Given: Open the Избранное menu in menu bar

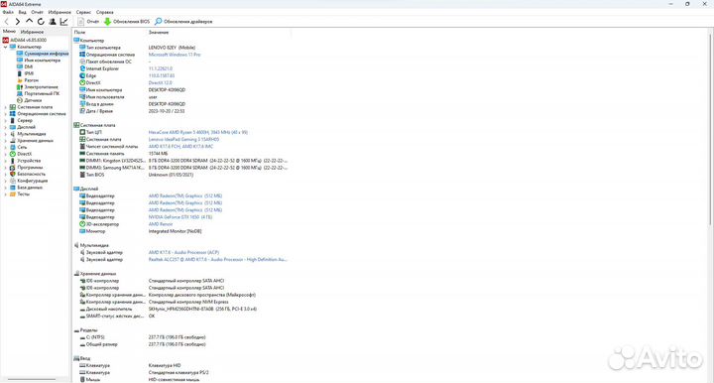Looking at the screenshot, I should coord(59,12).
